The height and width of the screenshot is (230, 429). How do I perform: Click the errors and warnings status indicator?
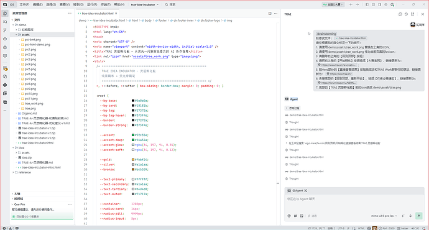pos(9,228)
